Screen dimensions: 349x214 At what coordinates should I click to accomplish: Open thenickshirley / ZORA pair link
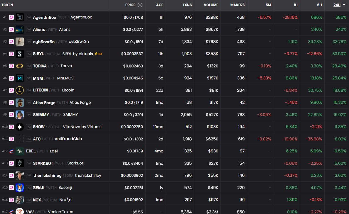tap(67, 175)
